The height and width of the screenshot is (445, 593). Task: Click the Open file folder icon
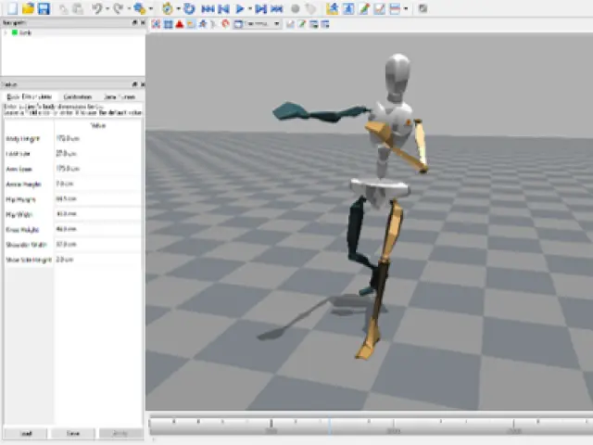tap(28, 8)
